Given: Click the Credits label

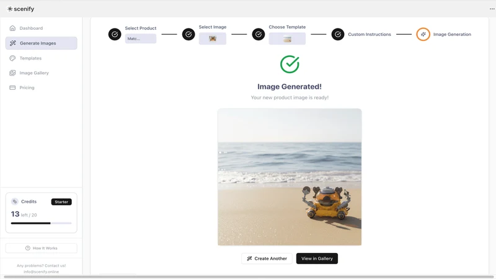Looking at the screenshot, I should point(29,201).
